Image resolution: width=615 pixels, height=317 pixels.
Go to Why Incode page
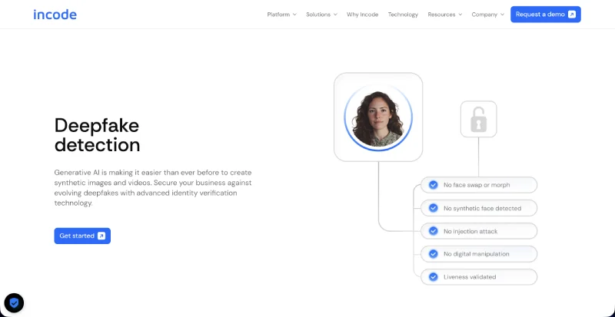362,15
